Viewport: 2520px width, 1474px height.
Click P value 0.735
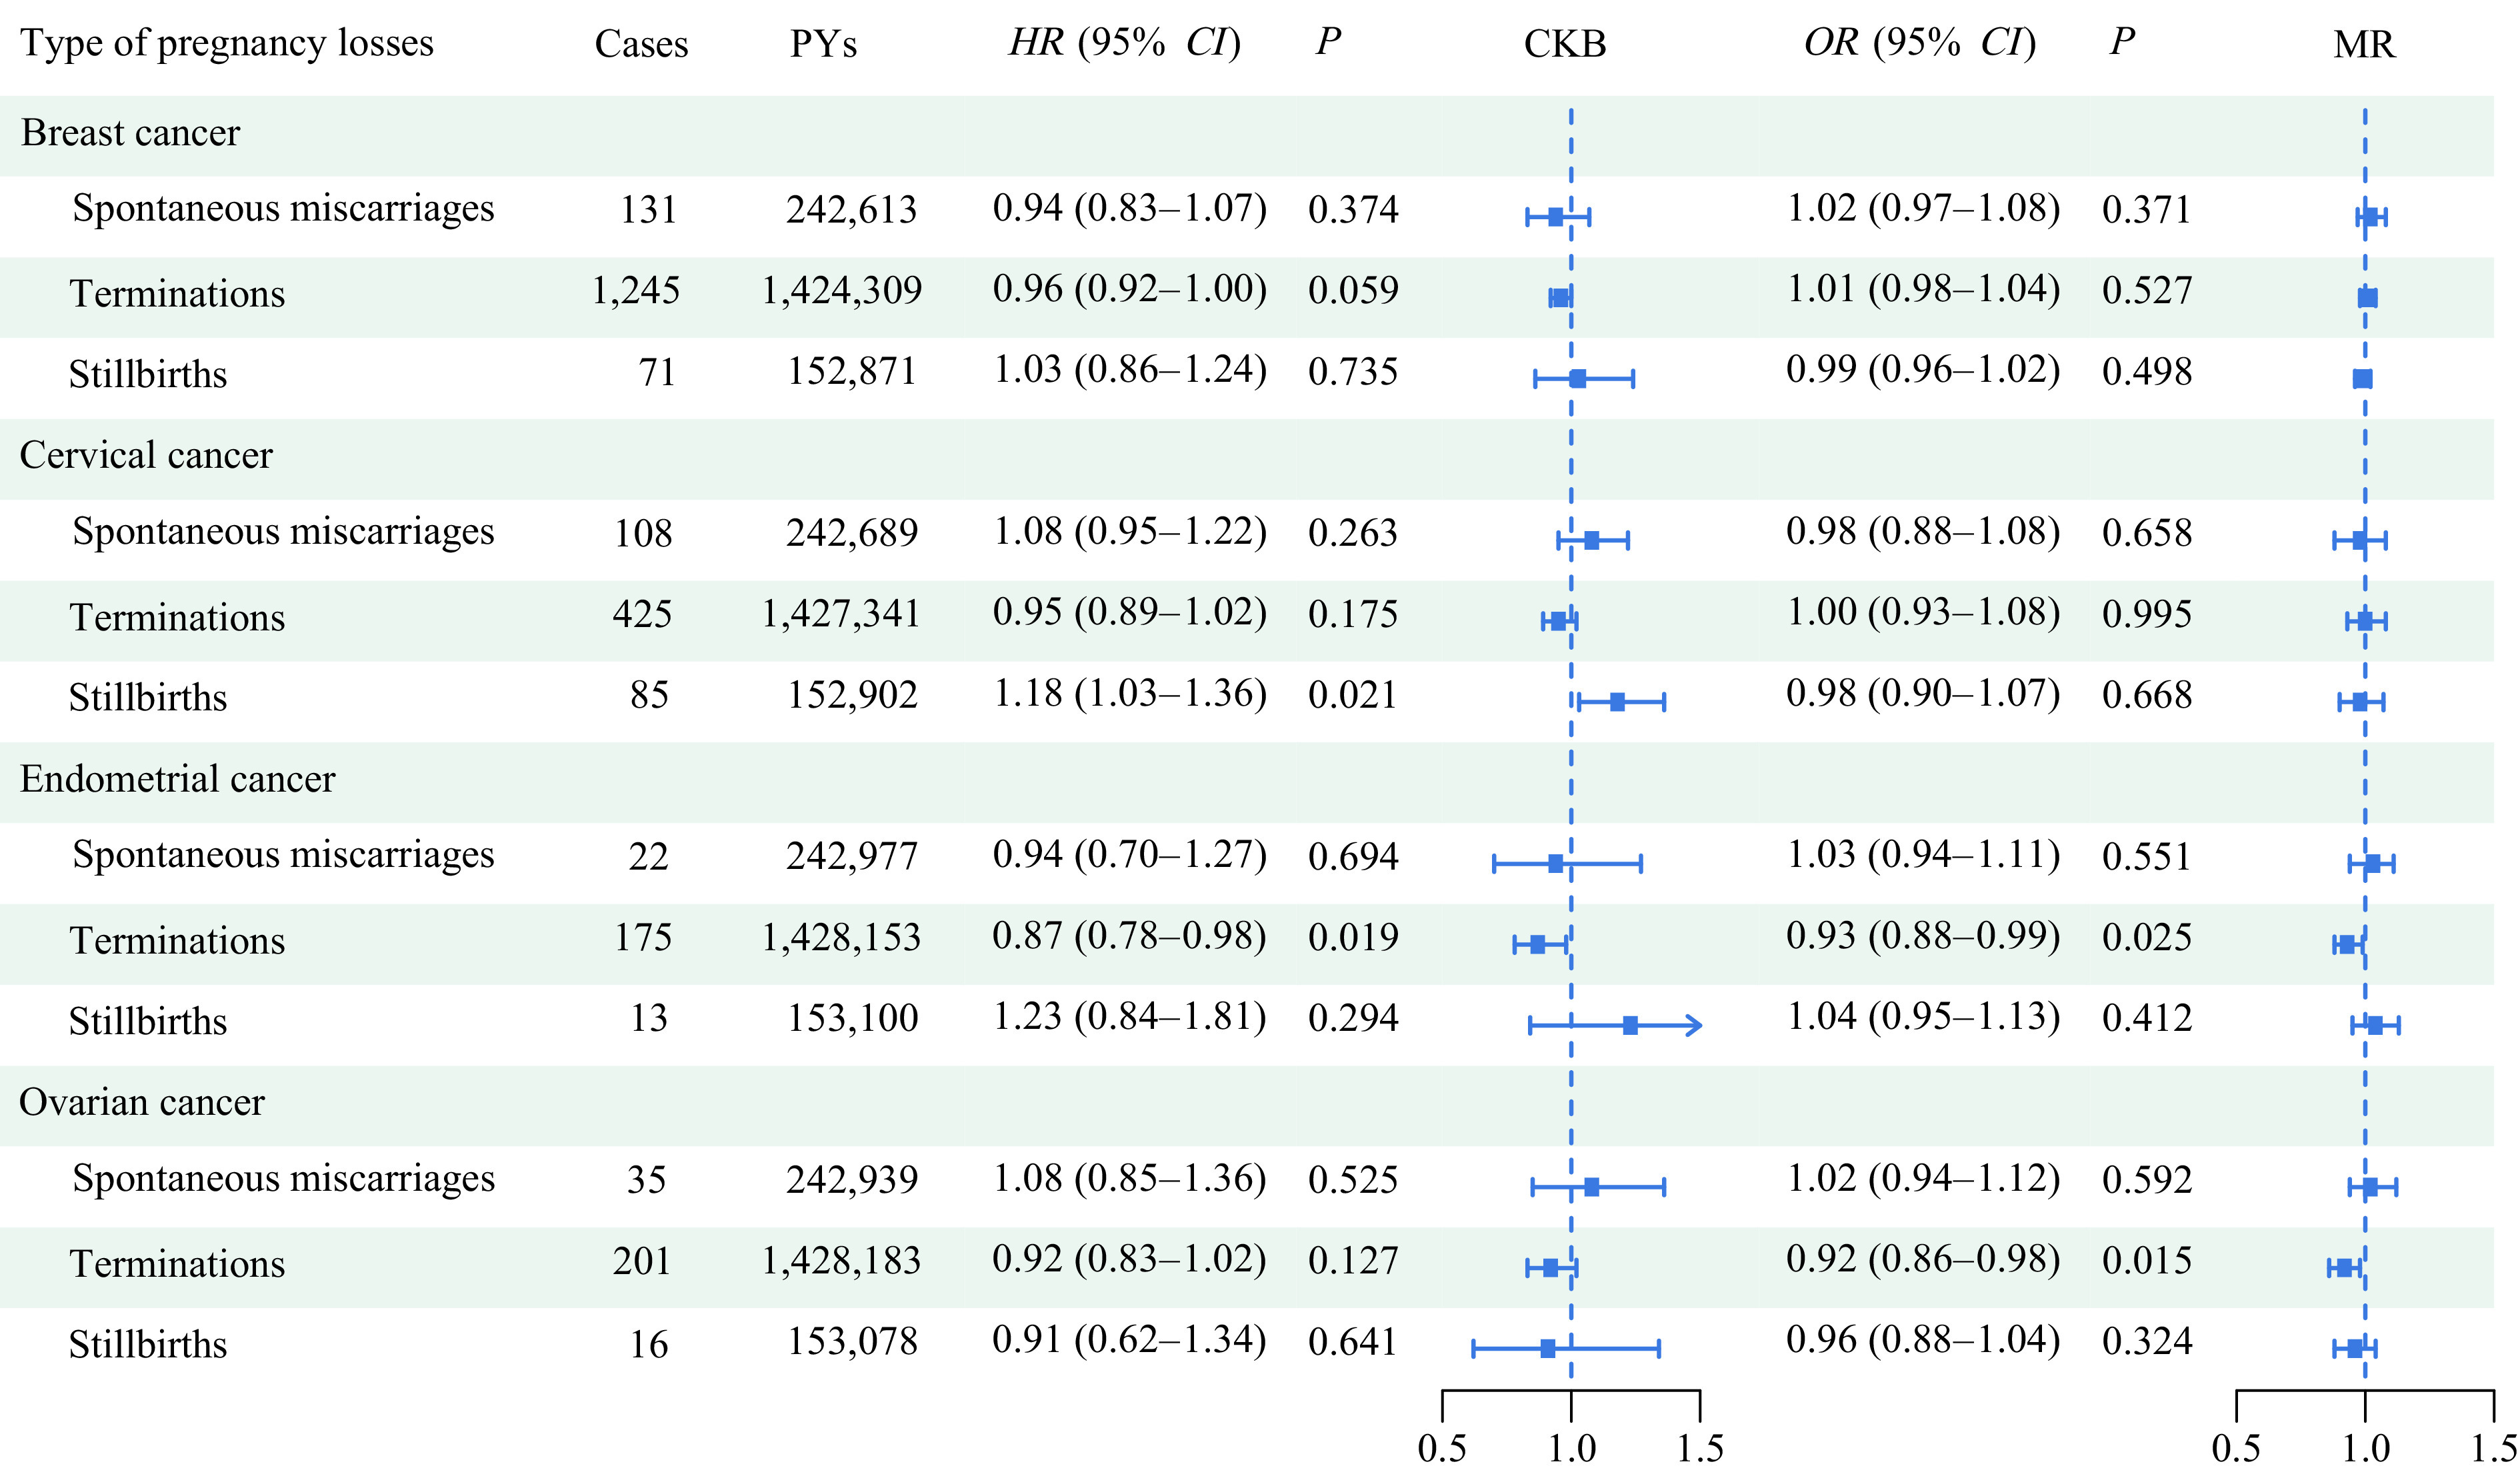[1353, 372]
